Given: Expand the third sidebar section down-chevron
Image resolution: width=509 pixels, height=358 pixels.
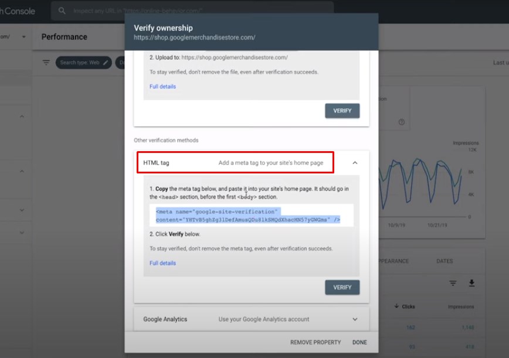Looking at the screenshot, I should pos(22,210).
